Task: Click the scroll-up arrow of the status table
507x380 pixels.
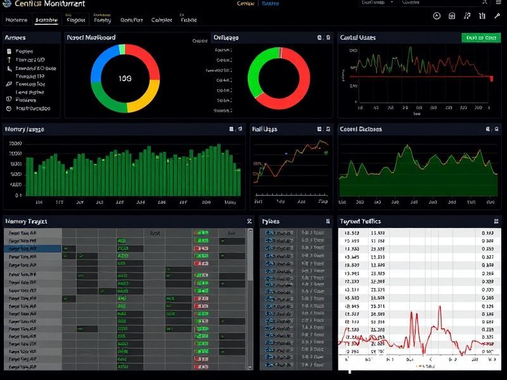Action: pyautogui.click(x=250, y=231)
